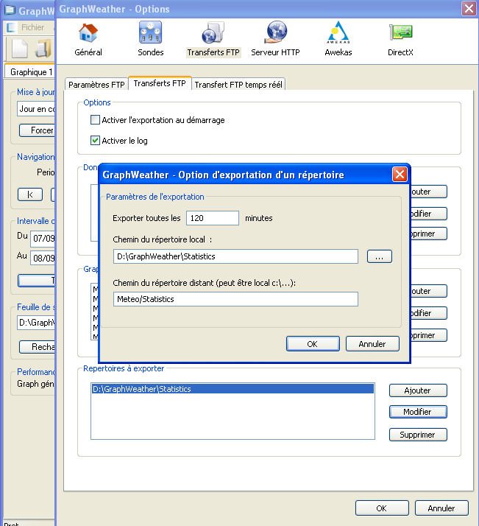Click Annuler in the export directory dialog

click(x=372, y=344)
